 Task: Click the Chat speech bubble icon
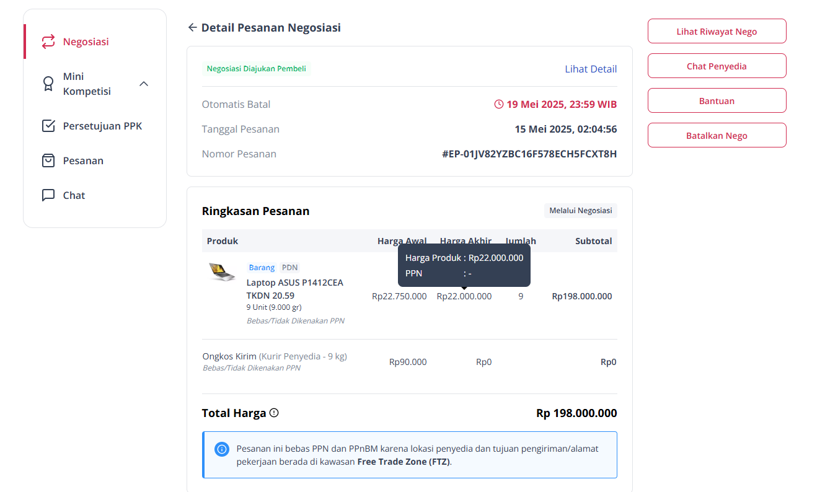48,195
